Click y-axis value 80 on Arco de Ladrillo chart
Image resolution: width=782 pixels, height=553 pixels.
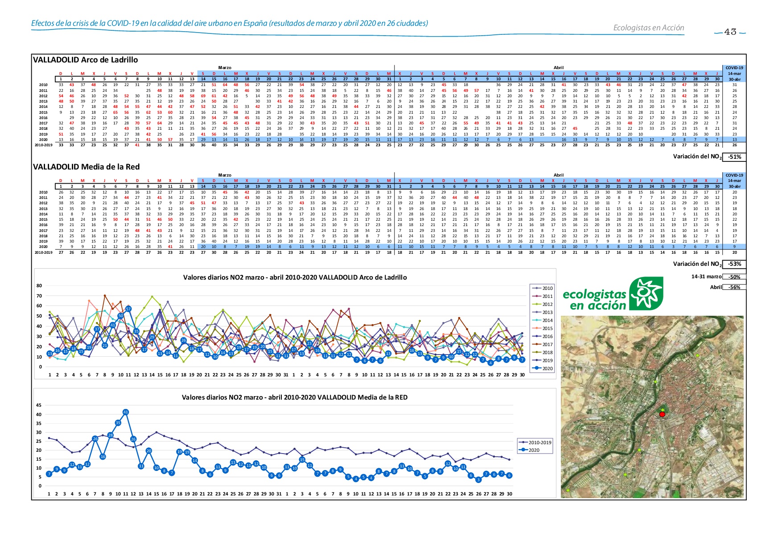[x=39, y=286]
